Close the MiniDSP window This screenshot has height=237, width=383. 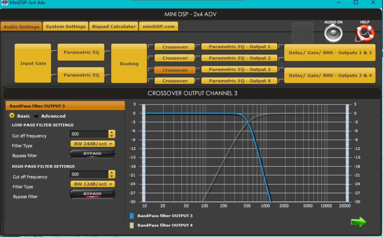(373, 3)
